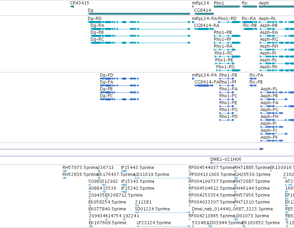Select the Asph-PJ protein label
This screenshot has height=228, width=294.
point(268,130)
